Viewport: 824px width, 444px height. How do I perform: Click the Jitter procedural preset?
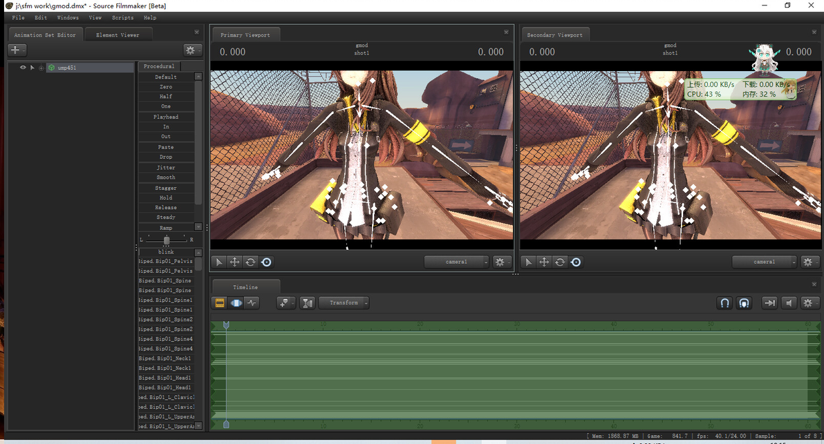tap(166, 168)
